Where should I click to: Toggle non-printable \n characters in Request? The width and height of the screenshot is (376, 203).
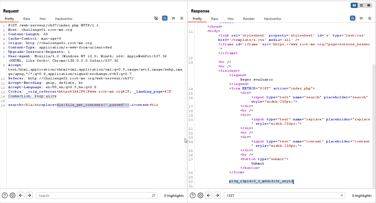click(x=173, y=18)
